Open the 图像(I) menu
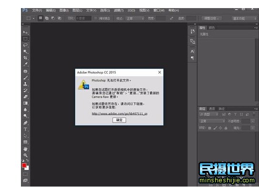The height and width of the screenshot is (187, 259). click(x=64, y=10)
